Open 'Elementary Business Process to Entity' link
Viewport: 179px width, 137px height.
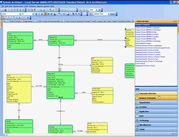[x=147, y=50]
